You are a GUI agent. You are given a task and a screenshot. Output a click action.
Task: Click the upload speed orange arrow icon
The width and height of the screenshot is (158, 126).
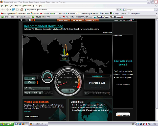tap(37, 82)
